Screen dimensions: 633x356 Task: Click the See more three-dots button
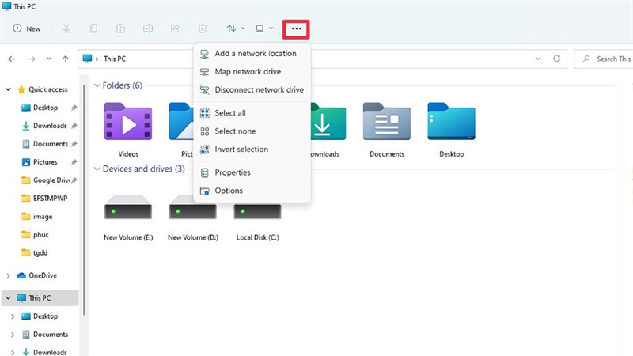click(x=296, y=28)
